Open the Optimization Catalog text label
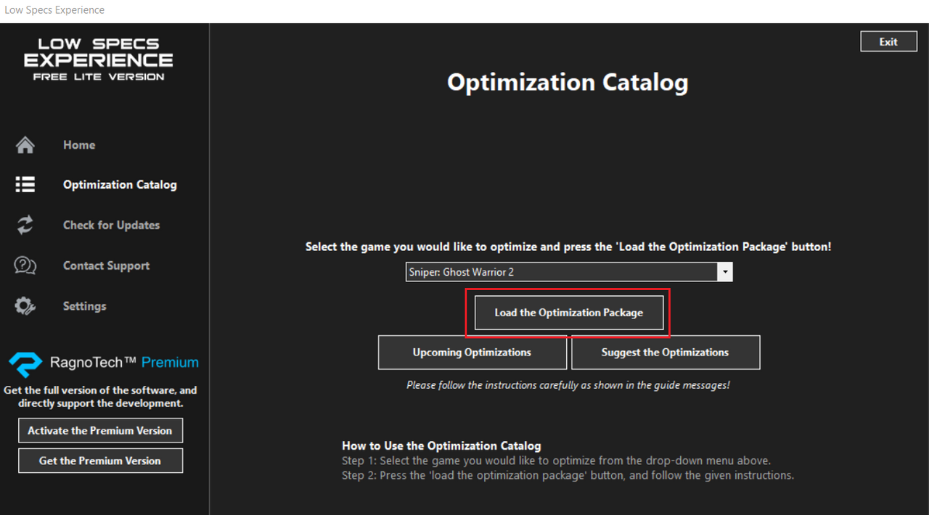Viewport: 929px width, 515px height. tap(120, 185)
